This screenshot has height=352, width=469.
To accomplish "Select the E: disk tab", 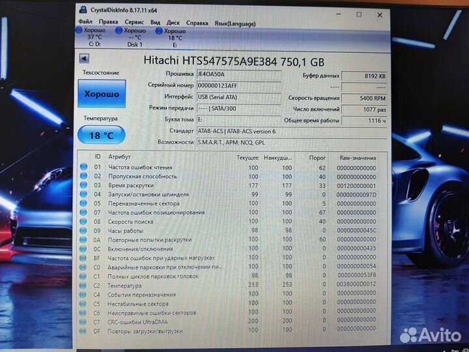I will click(x=172, y=38).
